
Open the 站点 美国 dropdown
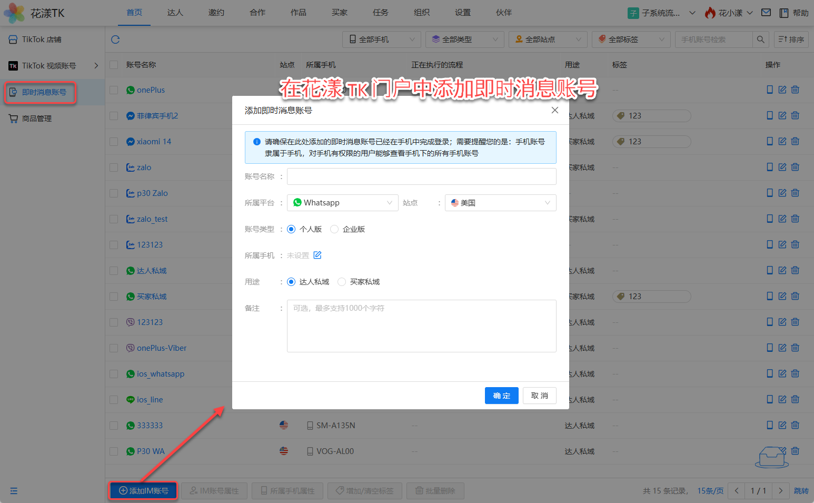pos(500,203)
